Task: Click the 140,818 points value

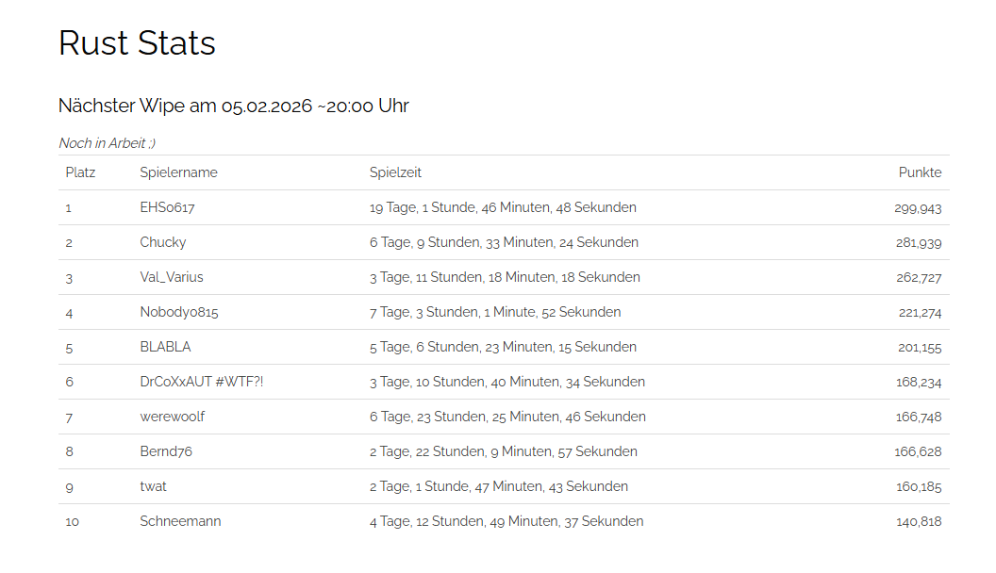Action: pyautogui.click(x=918, y=522)
